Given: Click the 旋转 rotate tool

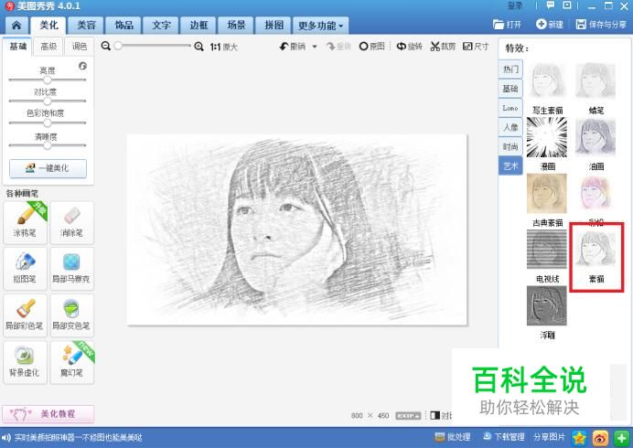Looking at the screenshot, I should [409, 47].
